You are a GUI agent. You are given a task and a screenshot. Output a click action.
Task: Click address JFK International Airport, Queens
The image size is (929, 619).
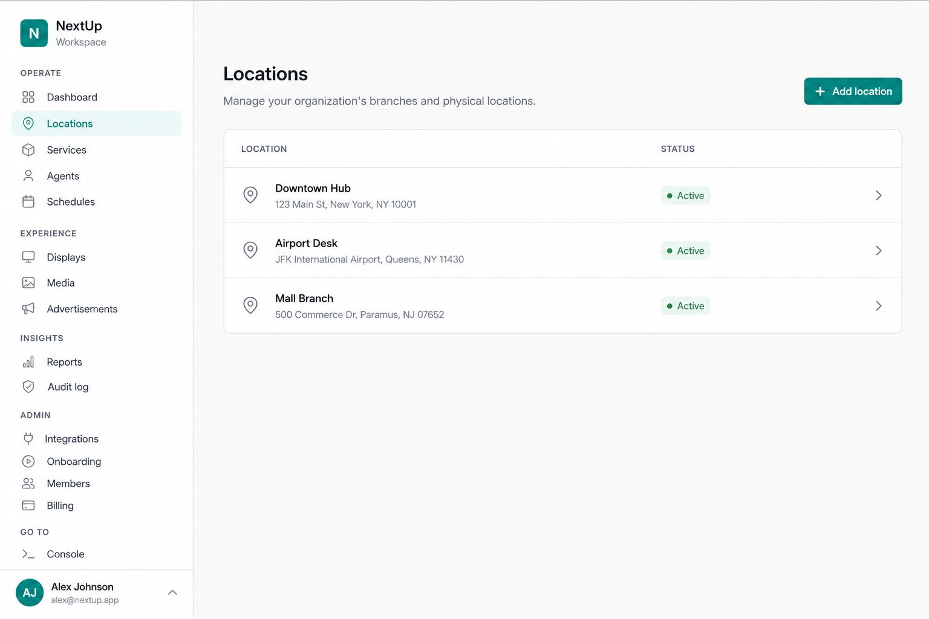pos(370,259)
